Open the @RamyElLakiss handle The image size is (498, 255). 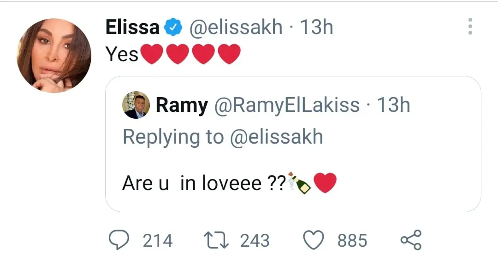click(x=287, y=105)
